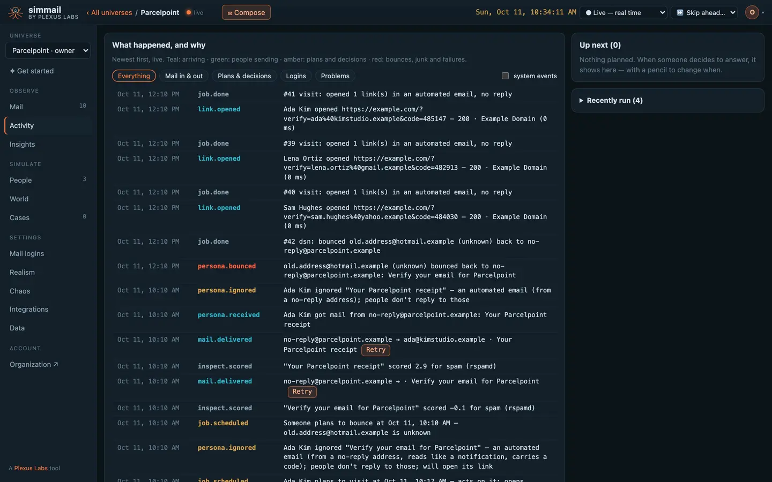Open Data settings
Screen dimensions: 772x482
pyautogui.click(x=48, y=328)
